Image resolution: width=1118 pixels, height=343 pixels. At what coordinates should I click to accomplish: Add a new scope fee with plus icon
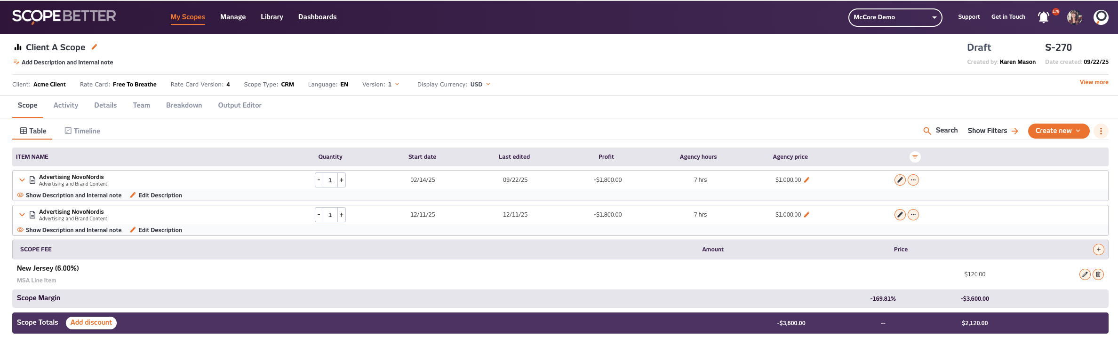point(1098,249)
